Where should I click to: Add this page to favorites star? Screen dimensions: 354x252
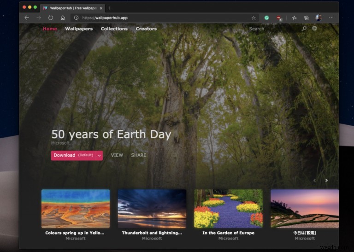254,18
